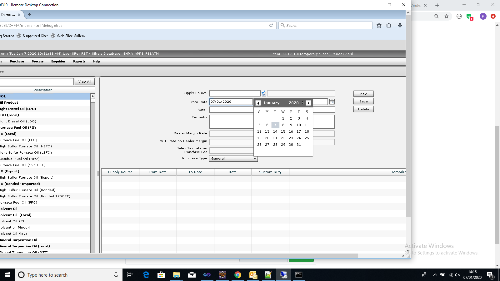Select Residual Fuel Oil (RFO) row
The width and height of the screenshot is (500, 281).
pyautogui.click(x=45, y=159)
